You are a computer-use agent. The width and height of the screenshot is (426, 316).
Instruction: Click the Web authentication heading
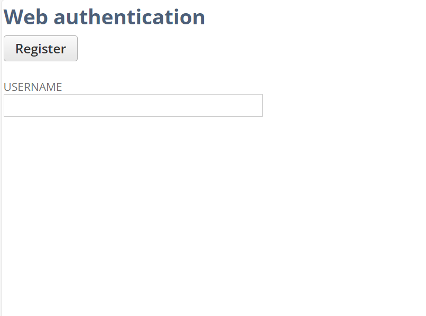pyautogui.click(x=104, y=17)
